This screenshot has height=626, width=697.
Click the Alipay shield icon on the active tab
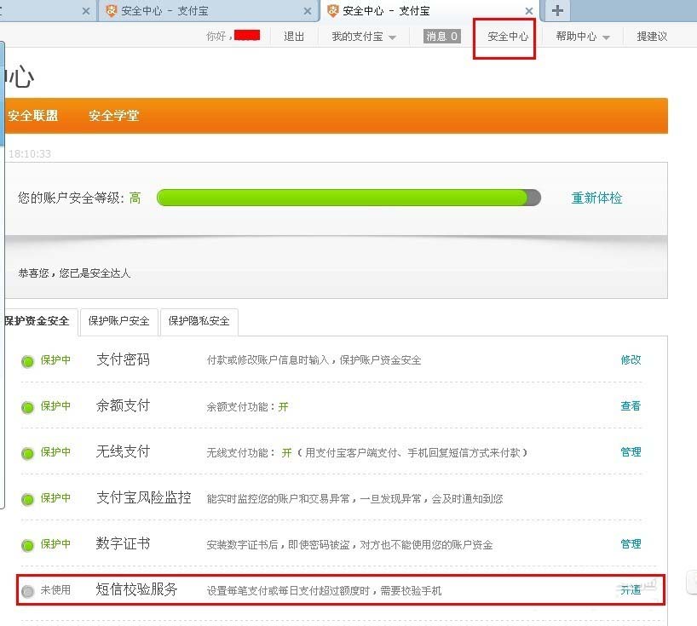pyautogui.click(x=333, y=11)
